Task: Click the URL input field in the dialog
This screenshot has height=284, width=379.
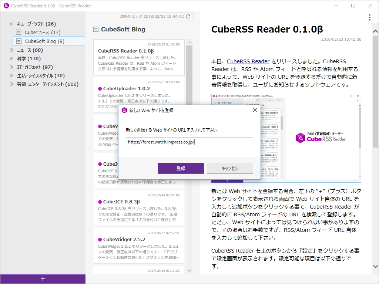Action: click(189, 142)
